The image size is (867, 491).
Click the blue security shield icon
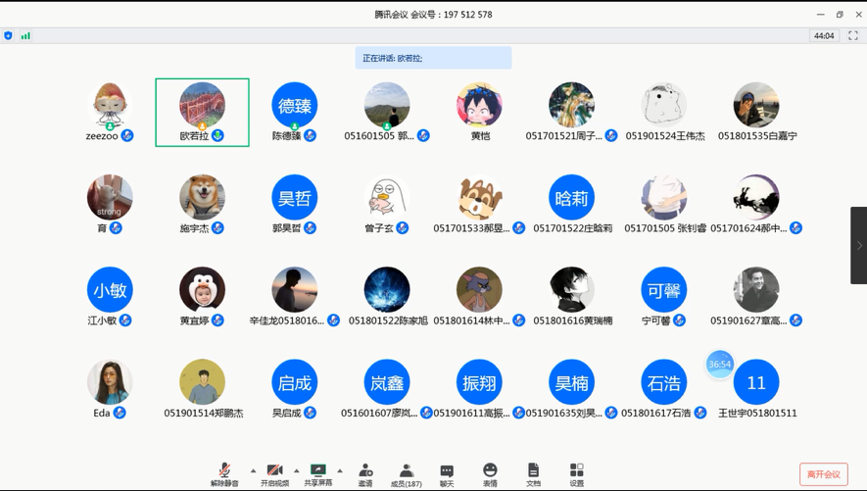[x=9, y=36]
